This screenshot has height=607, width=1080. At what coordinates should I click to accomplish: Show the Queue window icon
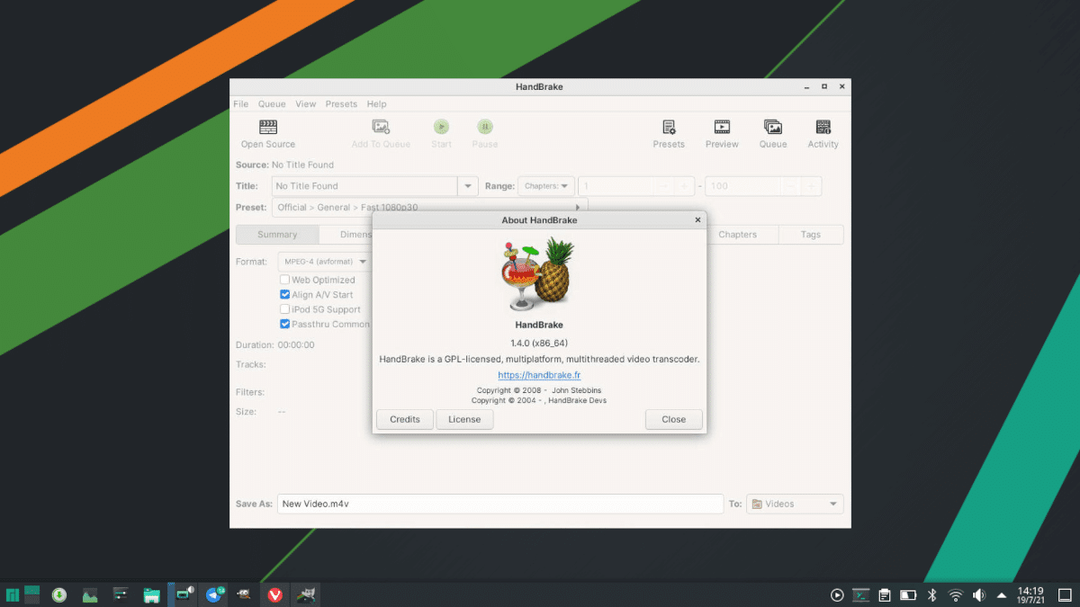click(x=773, y=128)
